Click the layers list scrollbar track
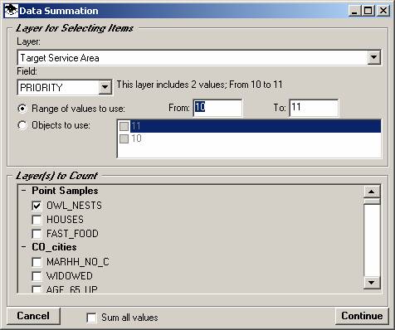 point(372,240)
